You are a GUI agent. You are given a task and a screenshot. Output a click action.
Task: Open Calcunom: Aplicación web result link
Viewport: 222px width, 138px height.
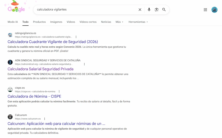pyautogui.click(x=56, y=124)
